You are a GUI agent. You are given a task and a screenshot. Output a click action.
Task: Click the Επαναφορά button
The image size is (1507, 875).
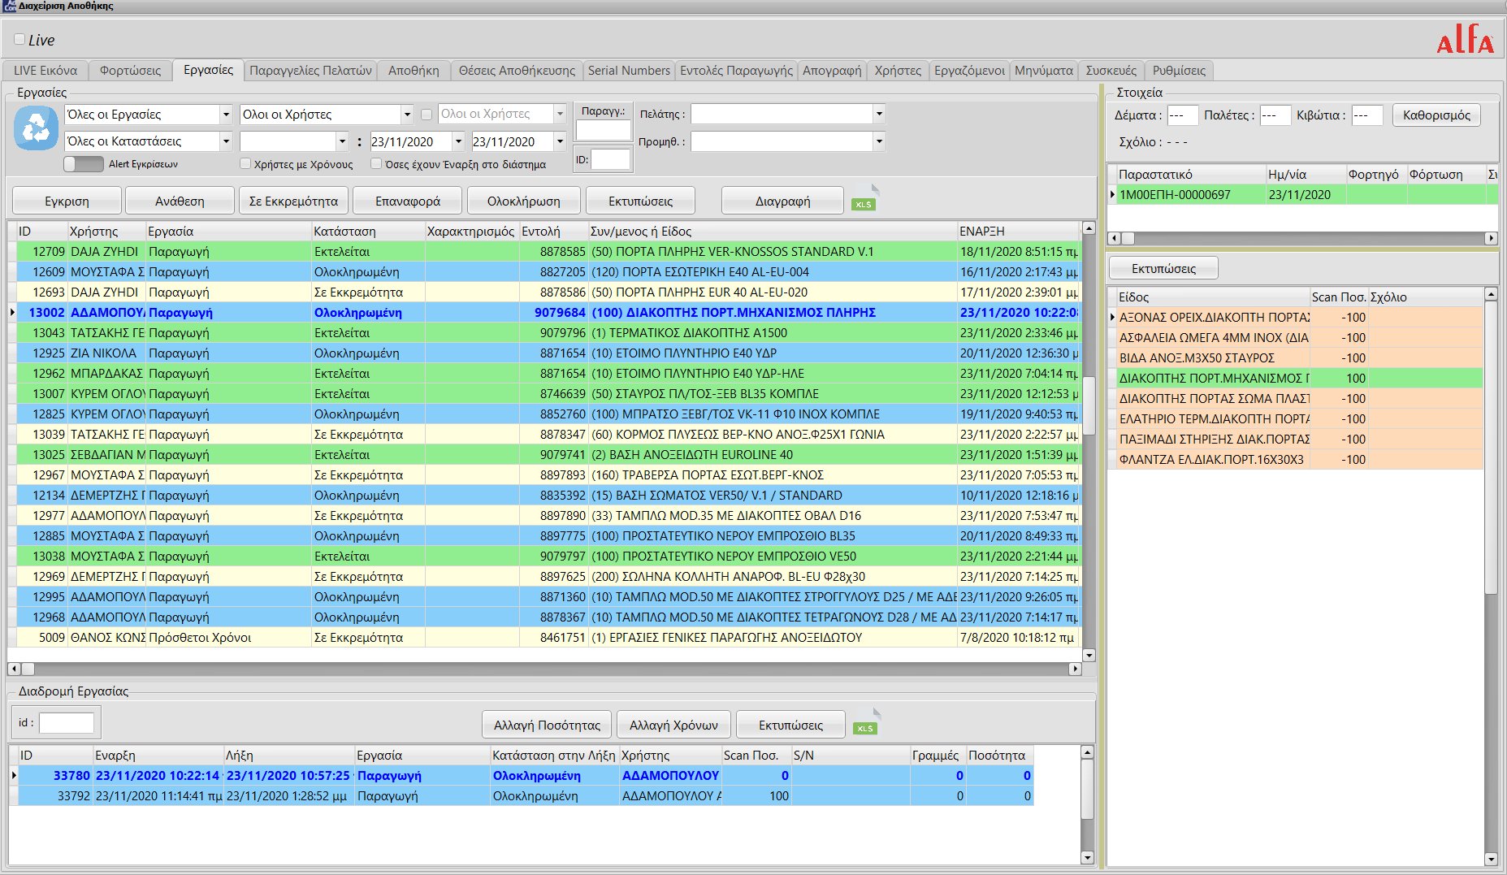[408, 201]
